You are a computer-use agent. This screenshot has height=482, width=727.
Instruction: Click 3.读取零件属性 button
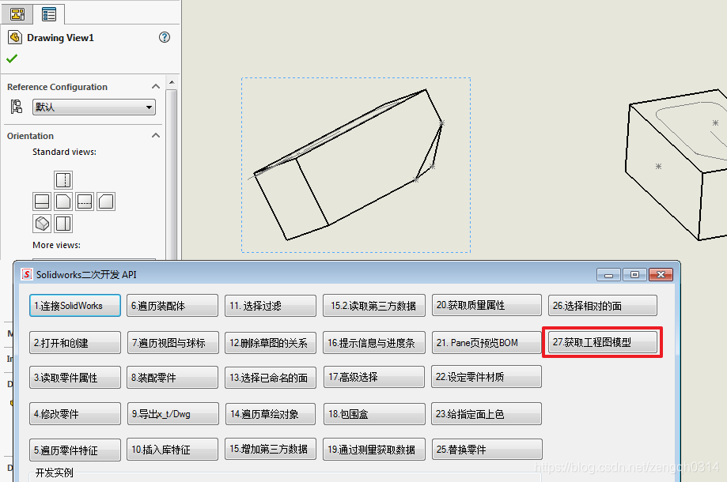pyautogui.click(x=75, y=378)
